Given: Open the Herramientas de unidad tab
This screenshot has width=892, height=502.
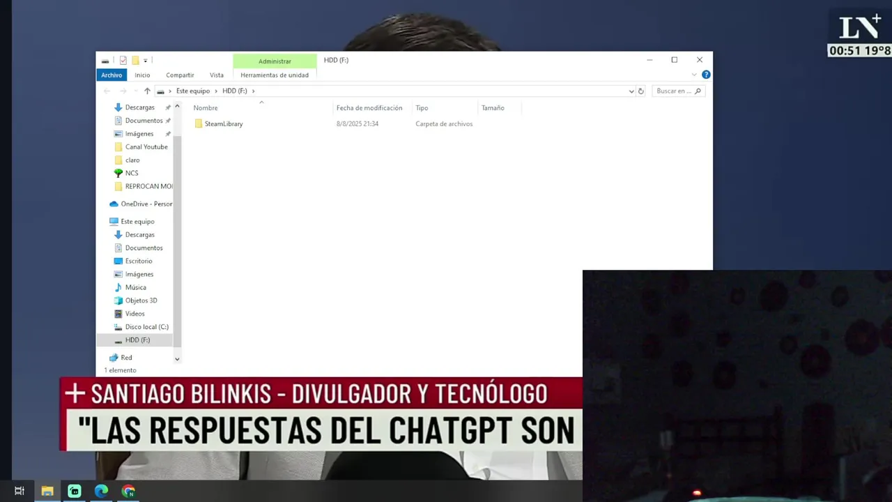Looking at the screenshot, I should tap(275, 75).
